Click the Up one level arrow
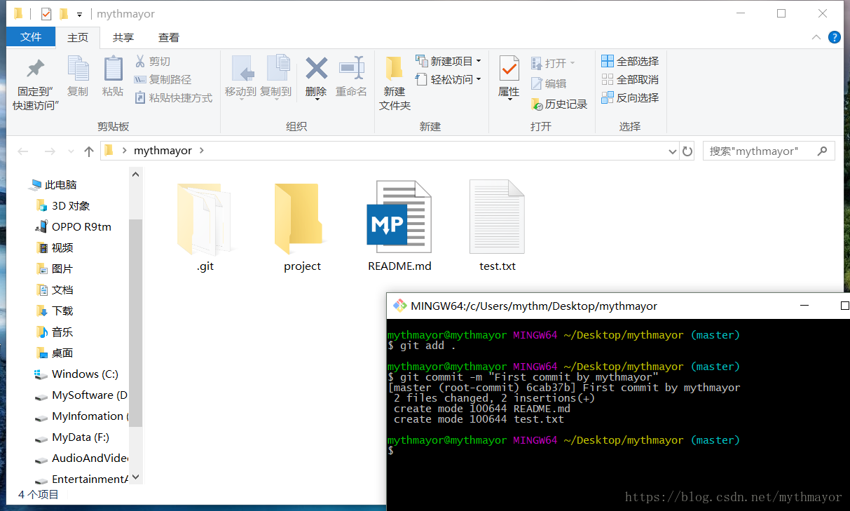The image size is (850, 511). [89, 151]
